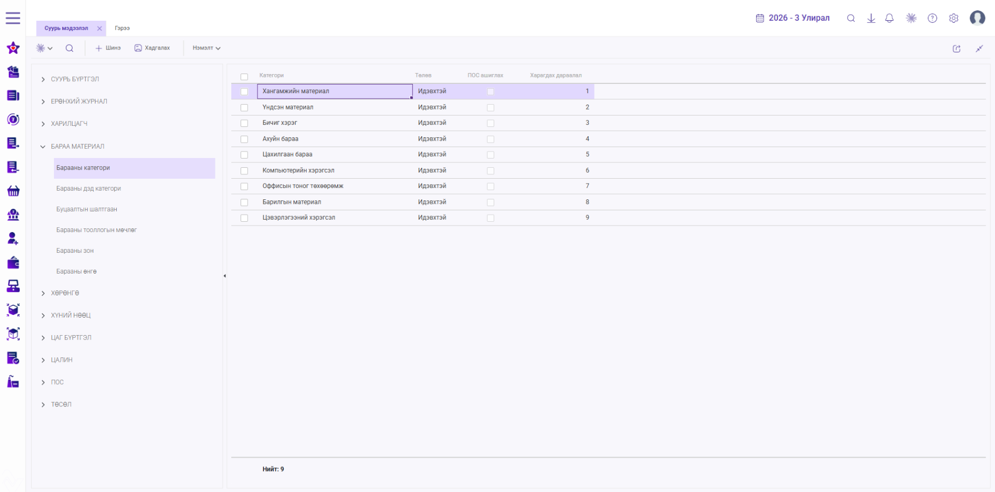Click the export share icon at right
This screenshot has height=492, width=995.
click(956, 48)
